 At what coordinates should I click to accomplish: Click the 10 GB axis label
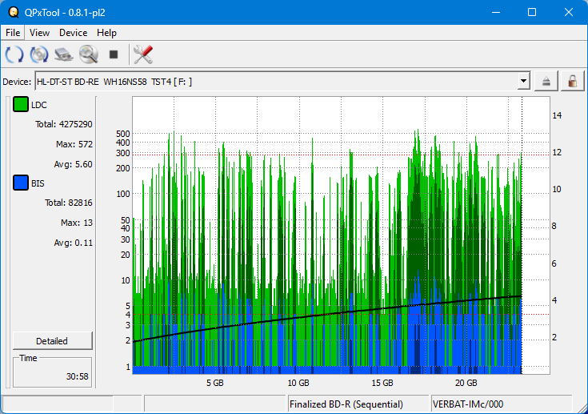298,383
